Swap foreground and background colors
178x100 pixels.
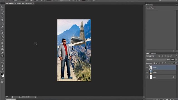coord(3,72)
